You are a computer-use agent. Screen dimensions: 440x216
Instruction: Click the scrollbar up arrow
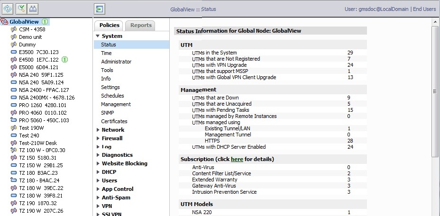435,22
